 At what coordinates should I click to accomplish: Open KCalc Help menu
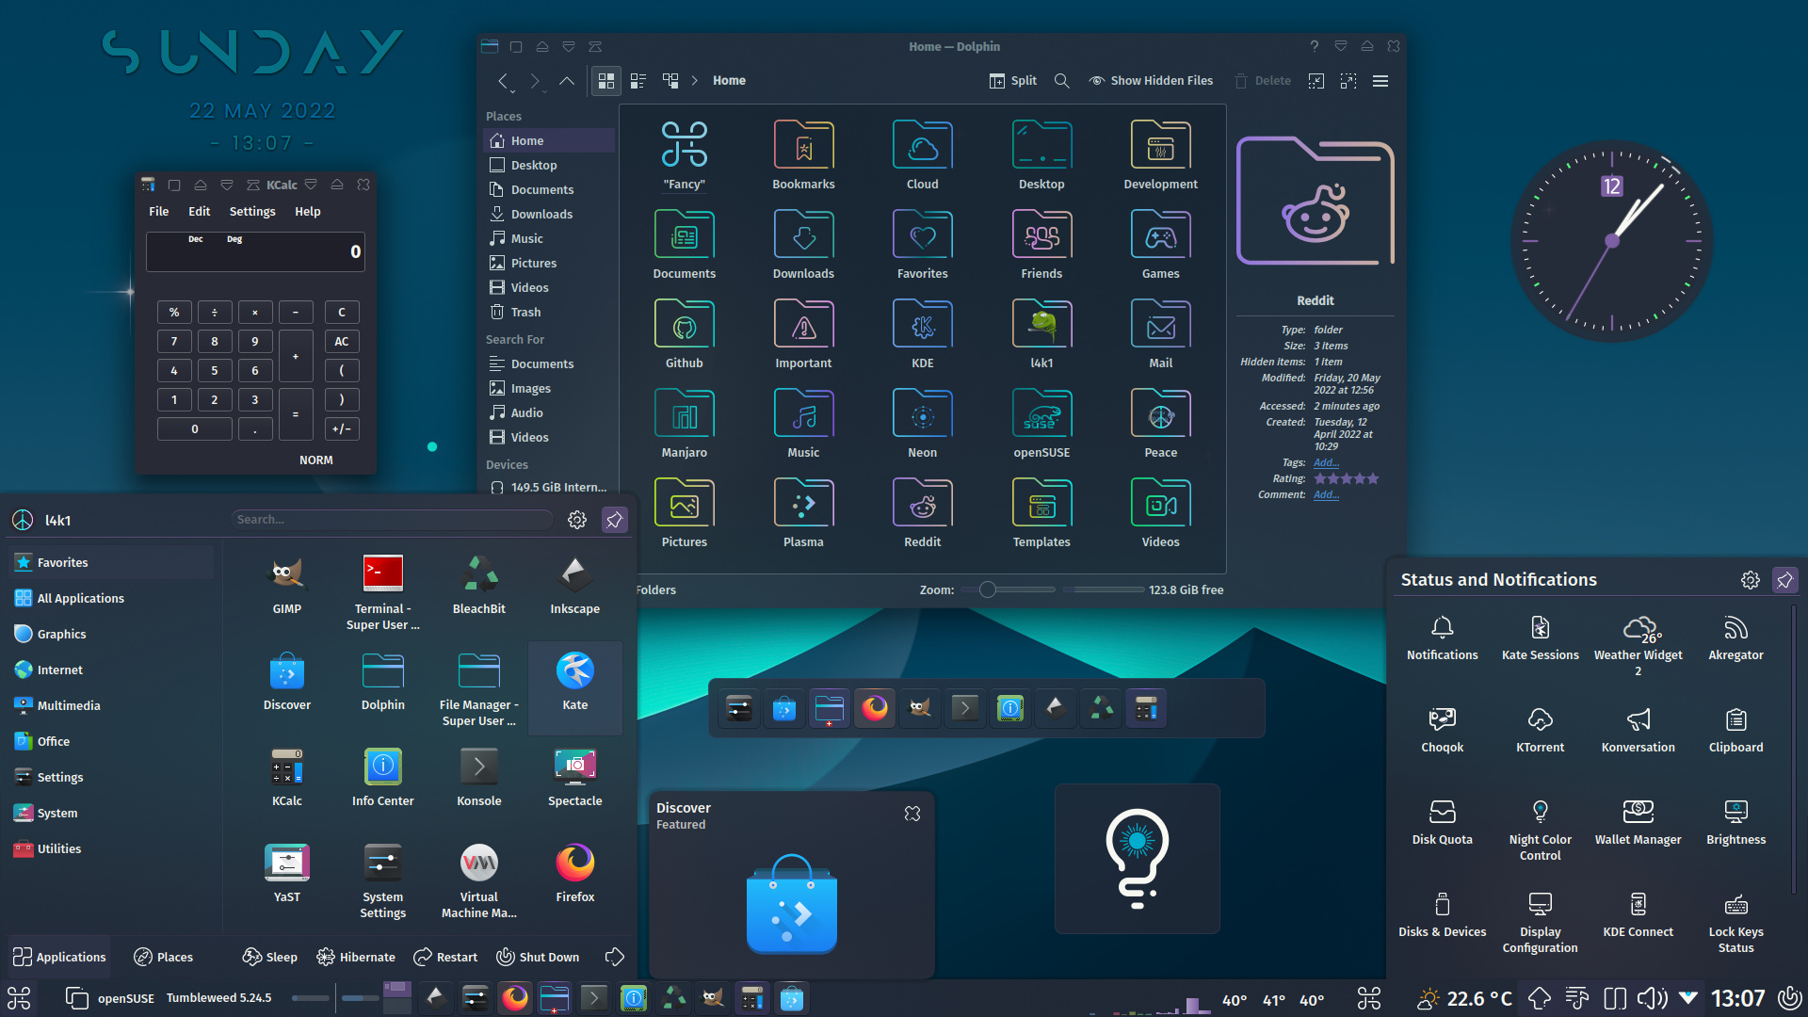pyautogui.click(x=308, y=212)
